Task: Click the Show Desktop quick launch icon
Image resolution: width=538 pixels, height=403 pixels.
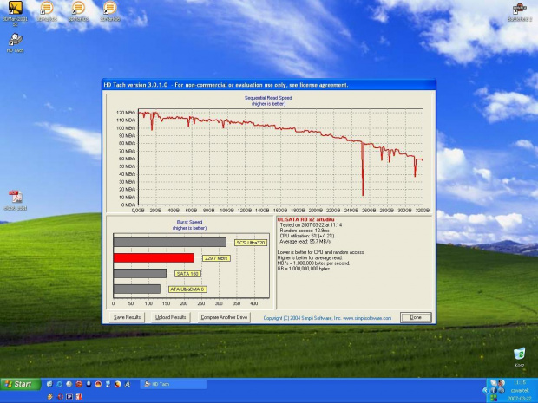Action: click(x=49, y=384)
